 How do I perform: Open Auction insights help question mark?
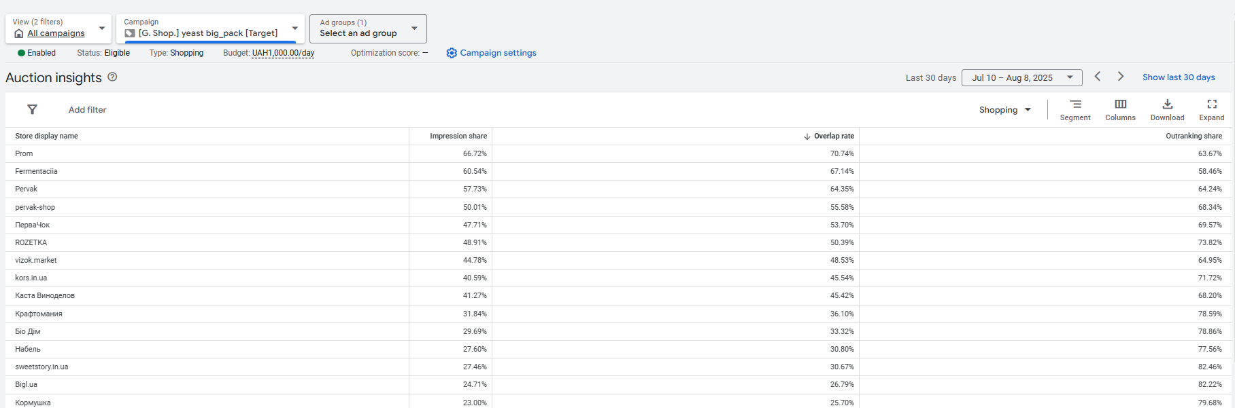click(x=113, y=77)
